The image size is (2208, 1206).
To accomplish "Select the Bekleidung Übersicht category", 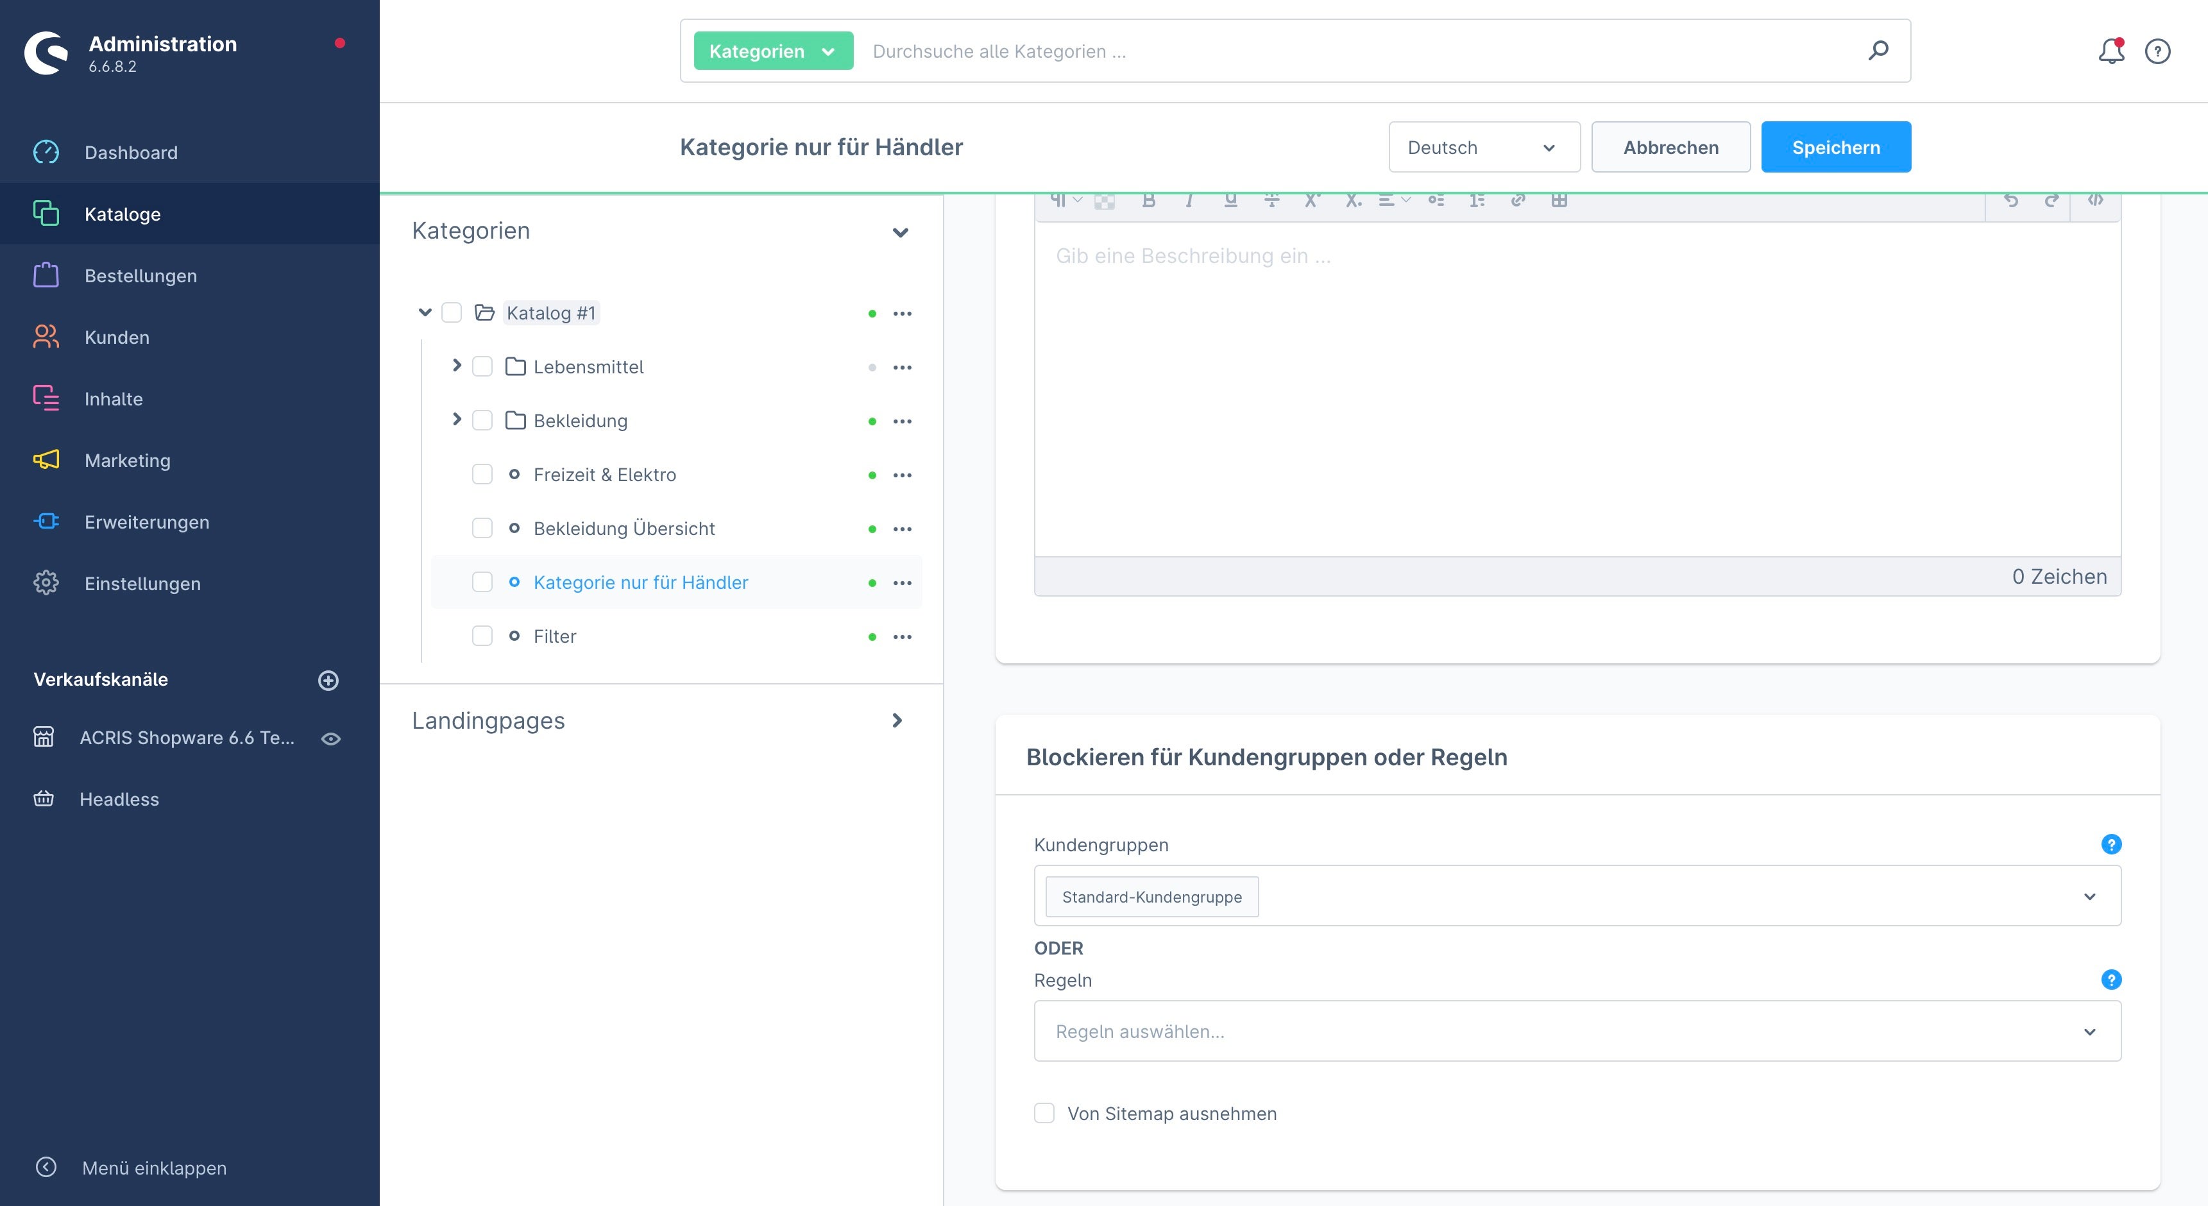I will pos(624,529).
